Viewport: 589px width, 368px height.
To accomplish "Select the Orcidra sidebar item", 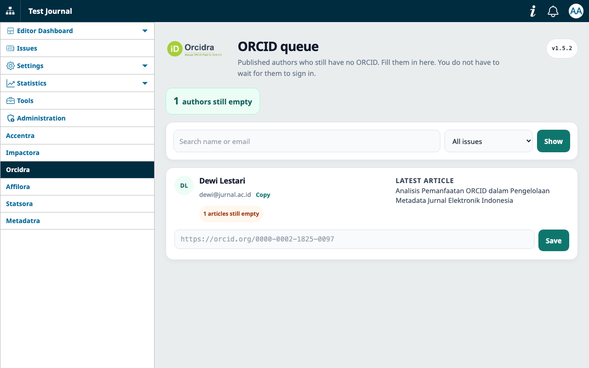I will pyautogui.click(x=77, y=170).
